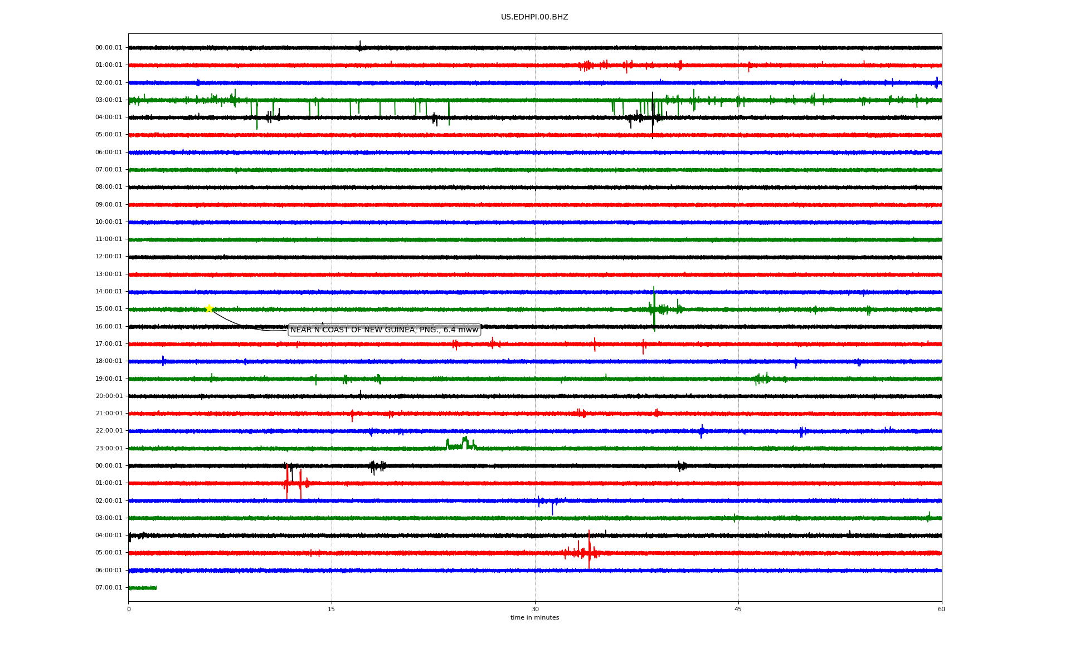Select the 15:00:01 time label
The width and height of the screenshot is (1070, 668).
(x=109, y=309)
